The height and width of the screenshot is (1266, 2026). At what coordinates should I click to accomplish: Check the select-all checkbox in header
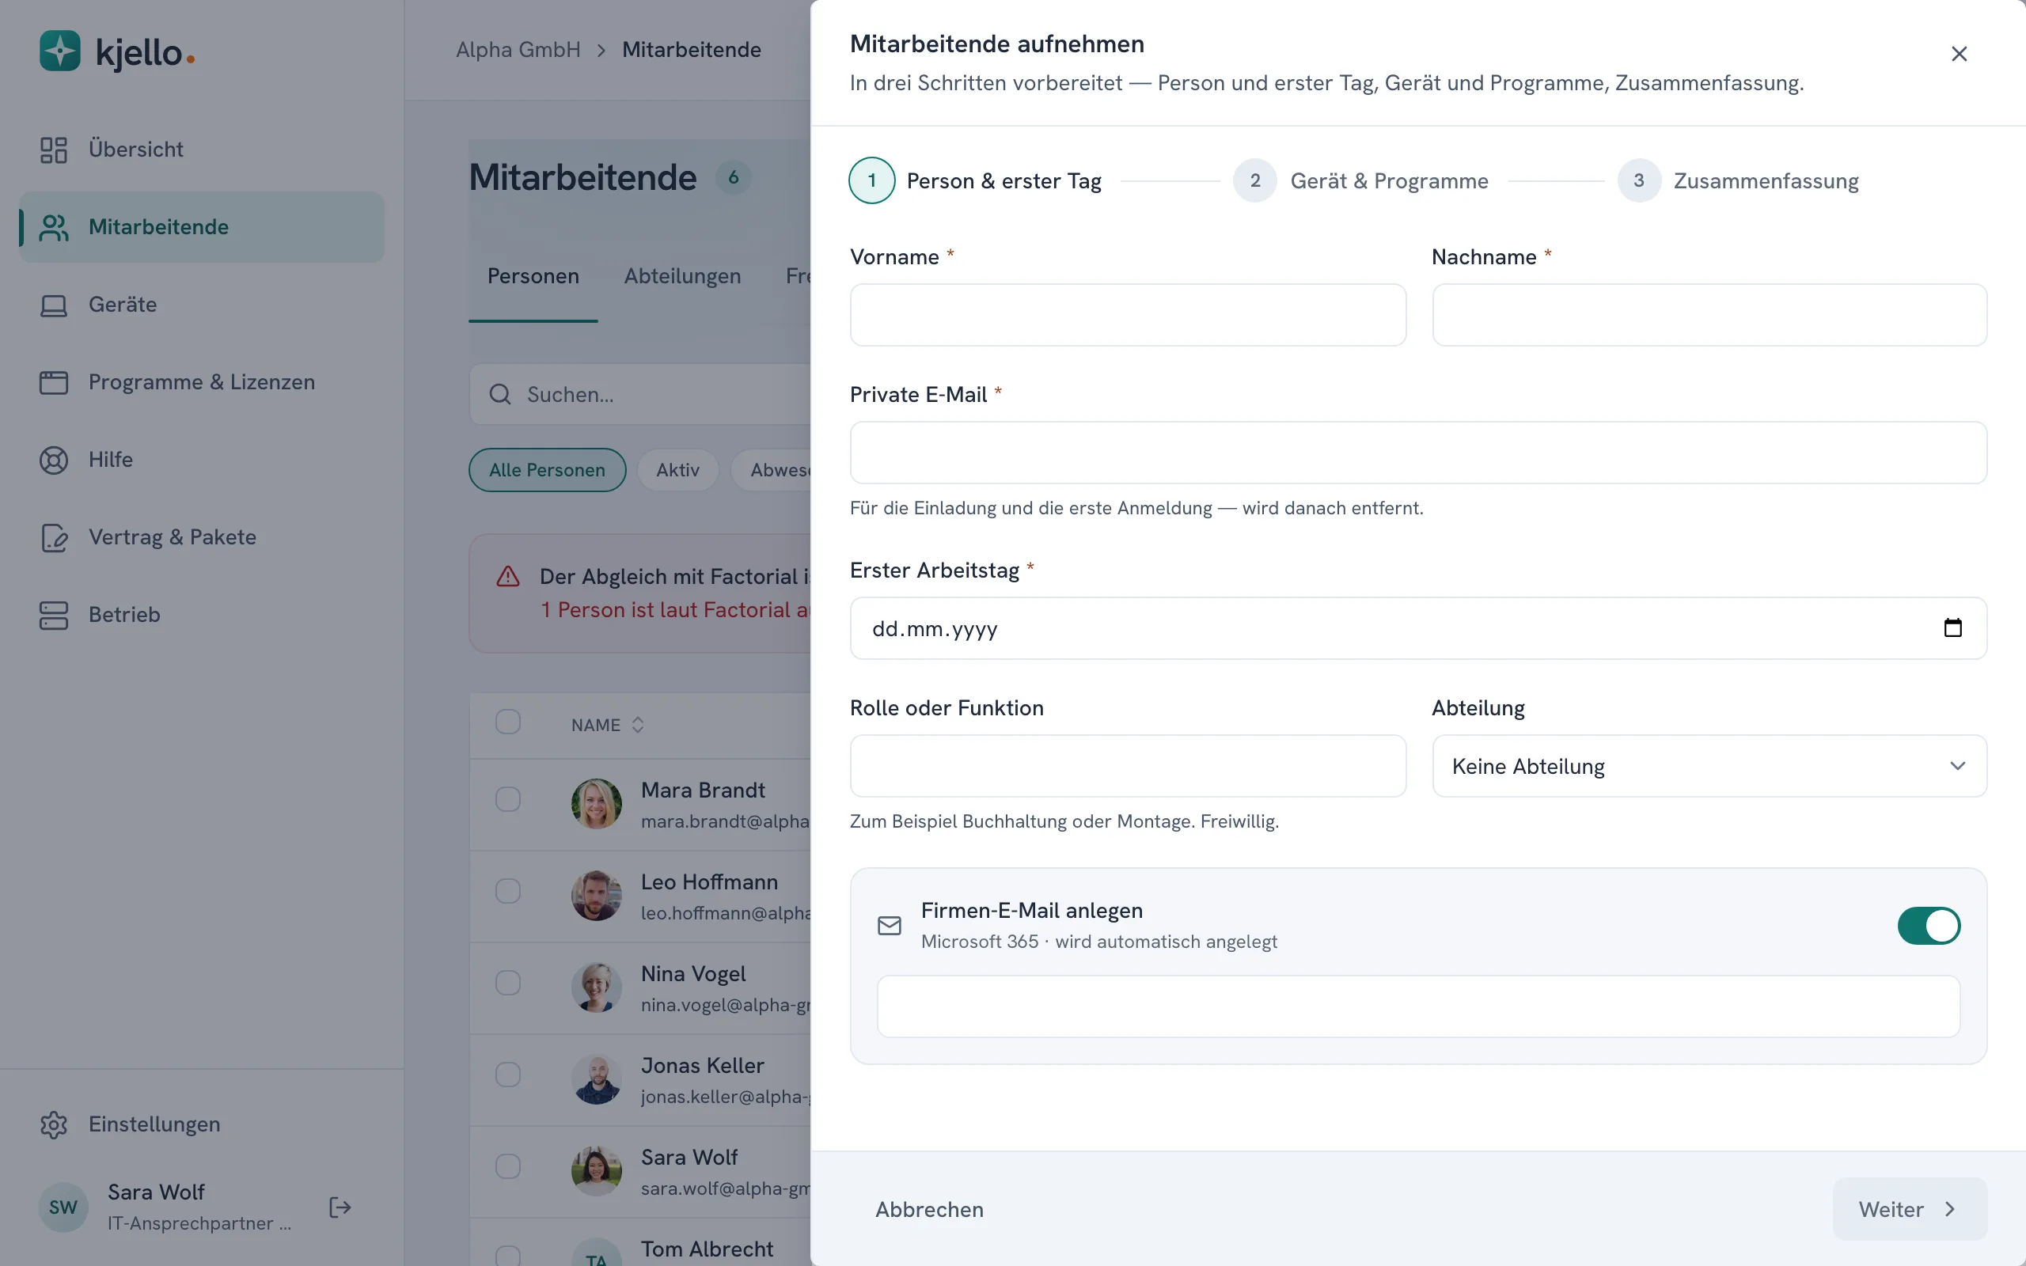coord(507,722)
